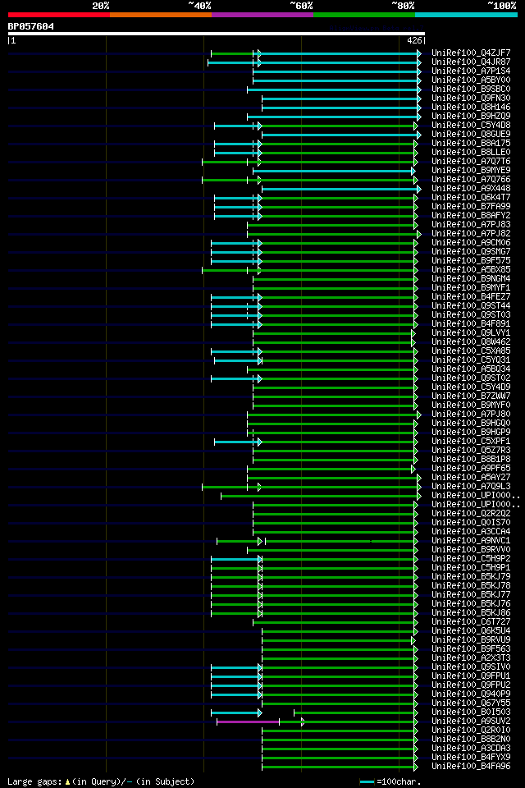The width and height of the screenshot is (525, 788).
Task: Select the UniRef100_A9CM06 label
Action: 471,243
